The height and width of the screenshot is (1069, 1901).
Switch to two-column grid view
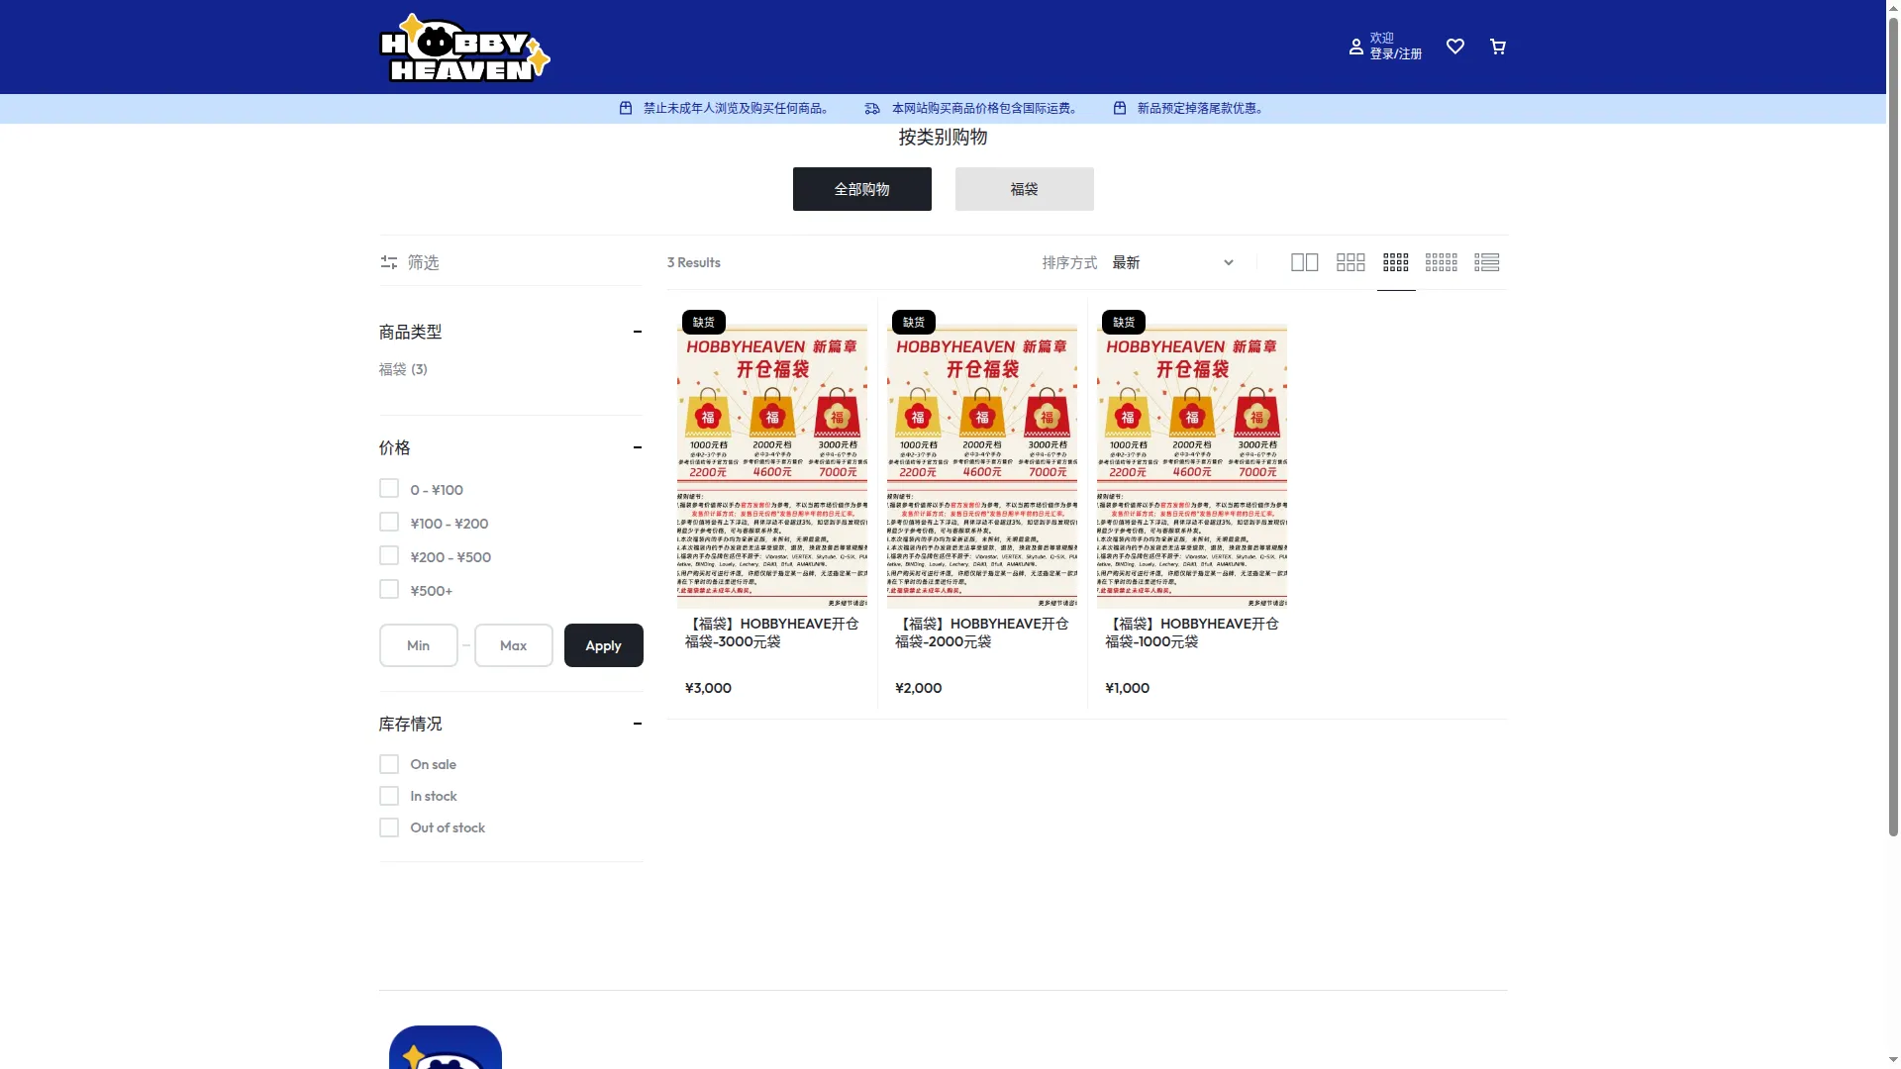1304,262
